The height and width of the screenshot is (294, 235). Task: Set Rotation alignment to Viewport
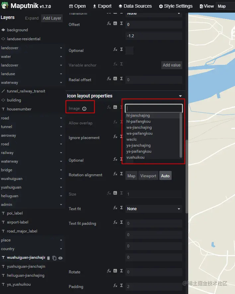[148, 176]
